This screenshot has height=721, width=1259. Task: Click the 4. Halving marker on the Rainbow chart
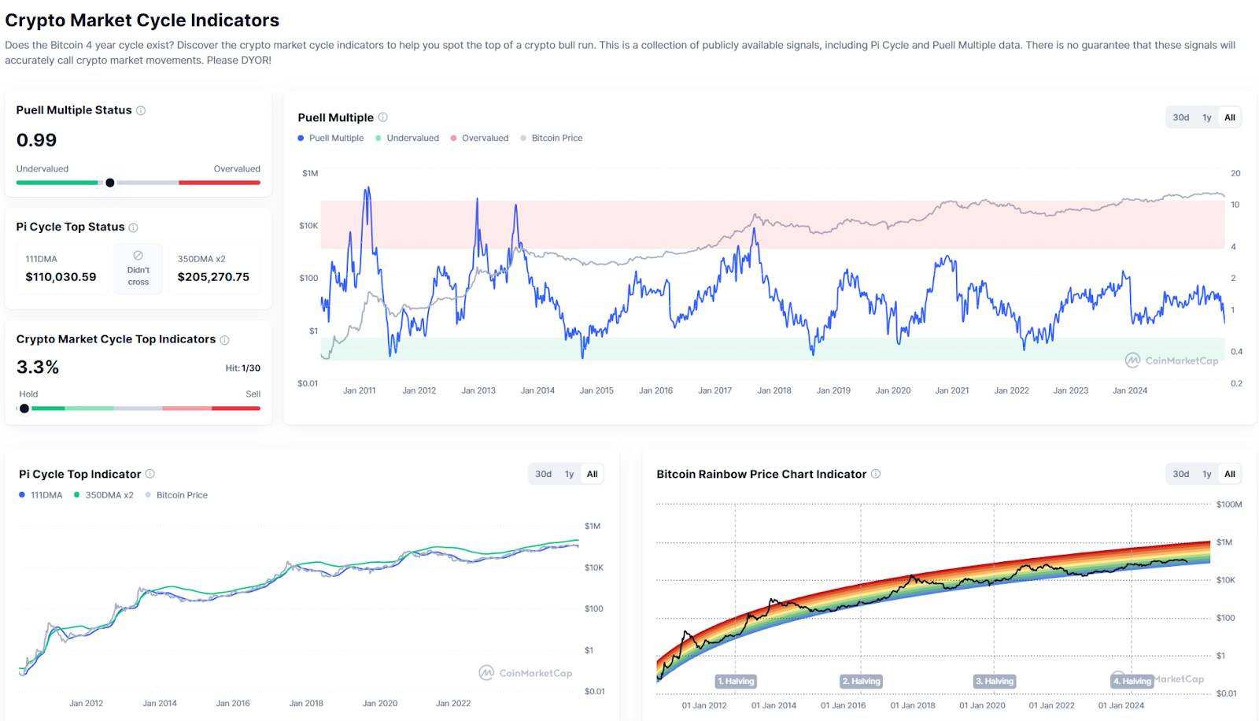[x=1131, y=681]
